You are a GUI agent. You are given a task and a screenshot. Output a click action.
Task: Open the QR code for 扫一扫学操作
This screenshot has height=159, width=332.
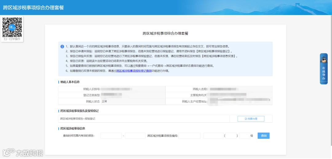(12, 27)
